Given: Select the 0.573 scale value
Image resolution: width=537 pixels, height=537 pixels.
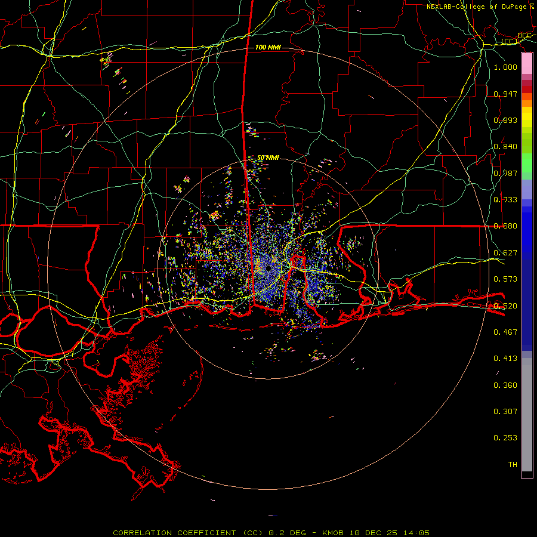Looking at the screenshot, I should [505, 279].
